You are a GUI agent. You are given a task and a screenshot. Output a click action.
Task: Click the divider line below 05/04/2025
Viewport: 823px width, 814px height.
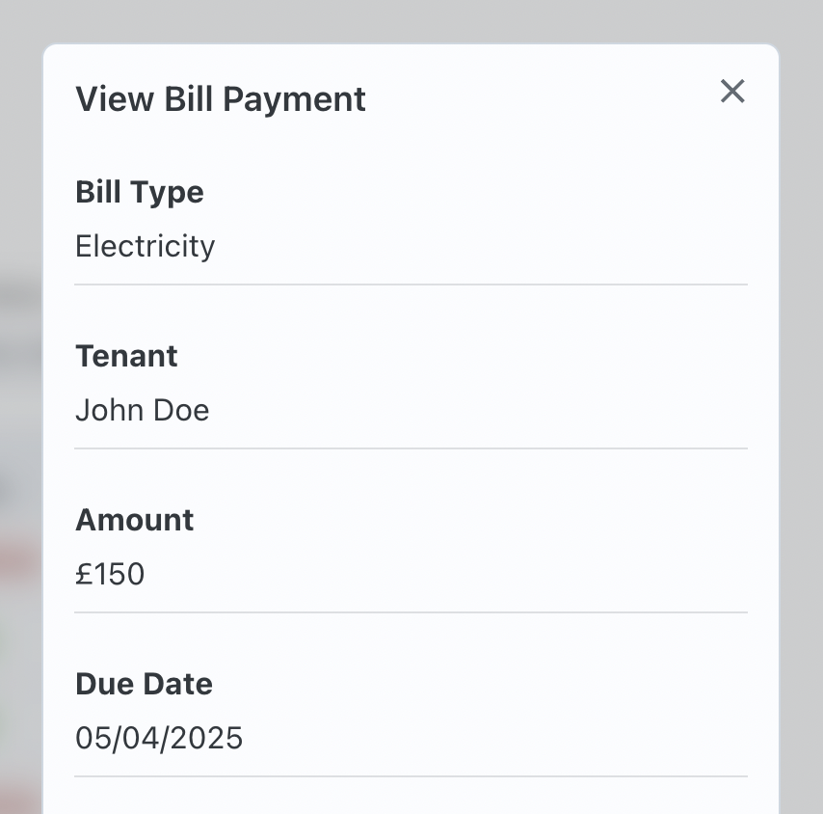411,776
